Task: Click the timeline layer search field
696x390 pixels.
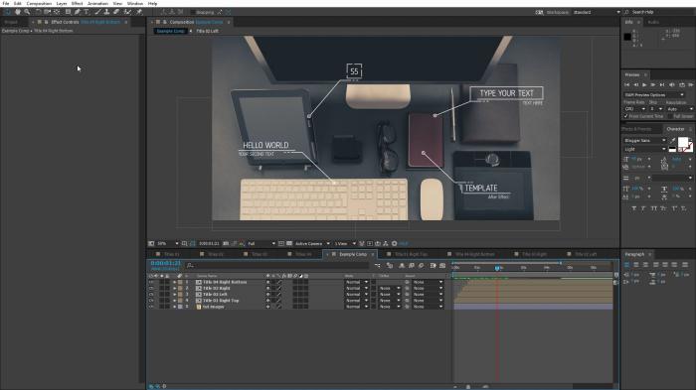Action: [277, 266]
